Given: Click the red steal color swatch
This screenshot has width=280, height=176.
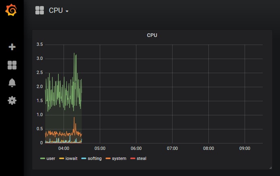Looking at the screenshot, I should coord(133,159).
